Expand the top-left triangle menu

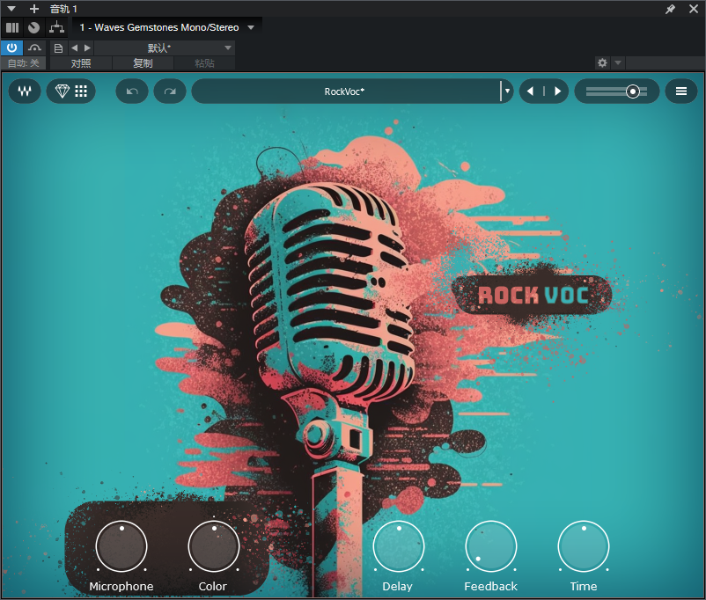click(x=11, y=9)
